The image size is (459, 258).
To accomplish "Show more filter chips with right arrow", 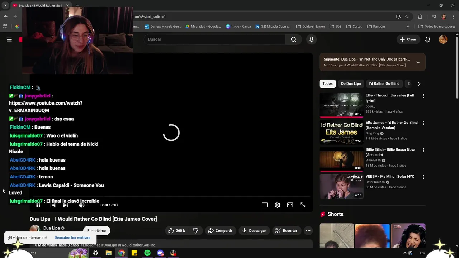I will 419,83.
